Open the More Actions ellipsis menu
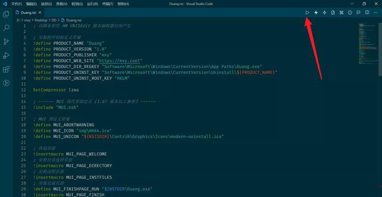Screen dimensions: 382x197 coord(376,12)
